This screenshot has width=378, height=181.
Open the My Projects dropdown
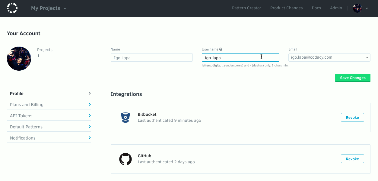pos(49,8)
